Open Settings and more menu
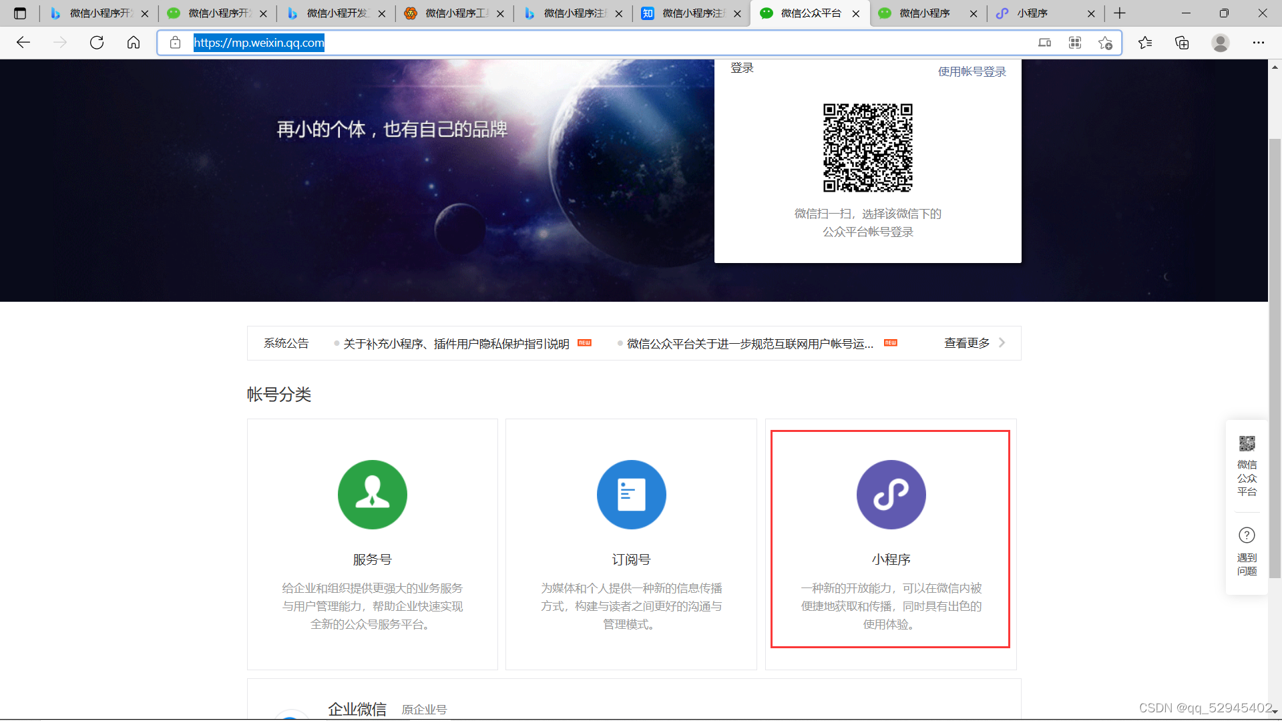The width and height of the screenshot is (1282, 721). coord(1259,43)
